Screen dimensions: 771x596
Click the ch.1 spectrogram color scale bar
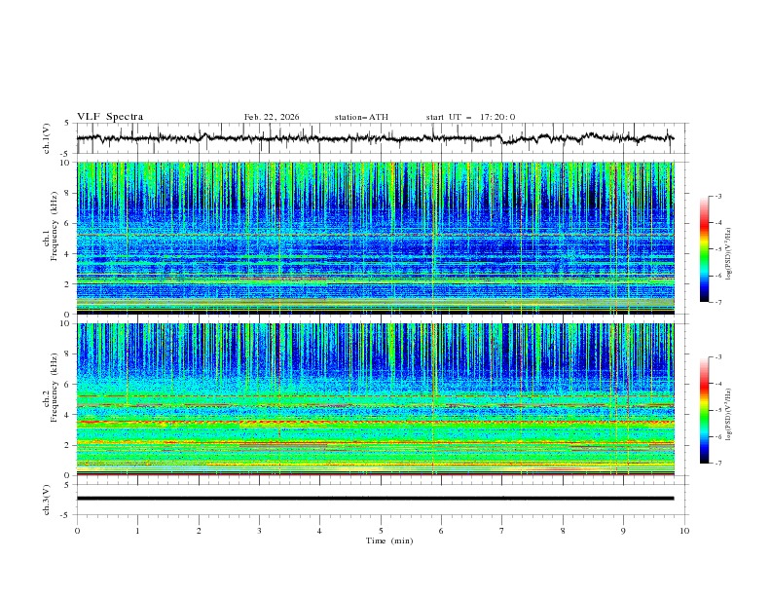[705, 249]
